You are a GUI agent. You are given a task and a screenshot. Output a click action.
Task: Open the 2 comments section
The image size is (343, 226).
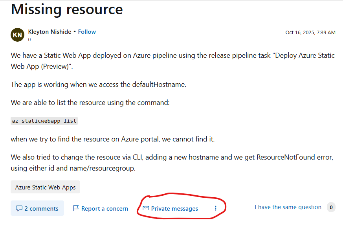click(41, 209)
